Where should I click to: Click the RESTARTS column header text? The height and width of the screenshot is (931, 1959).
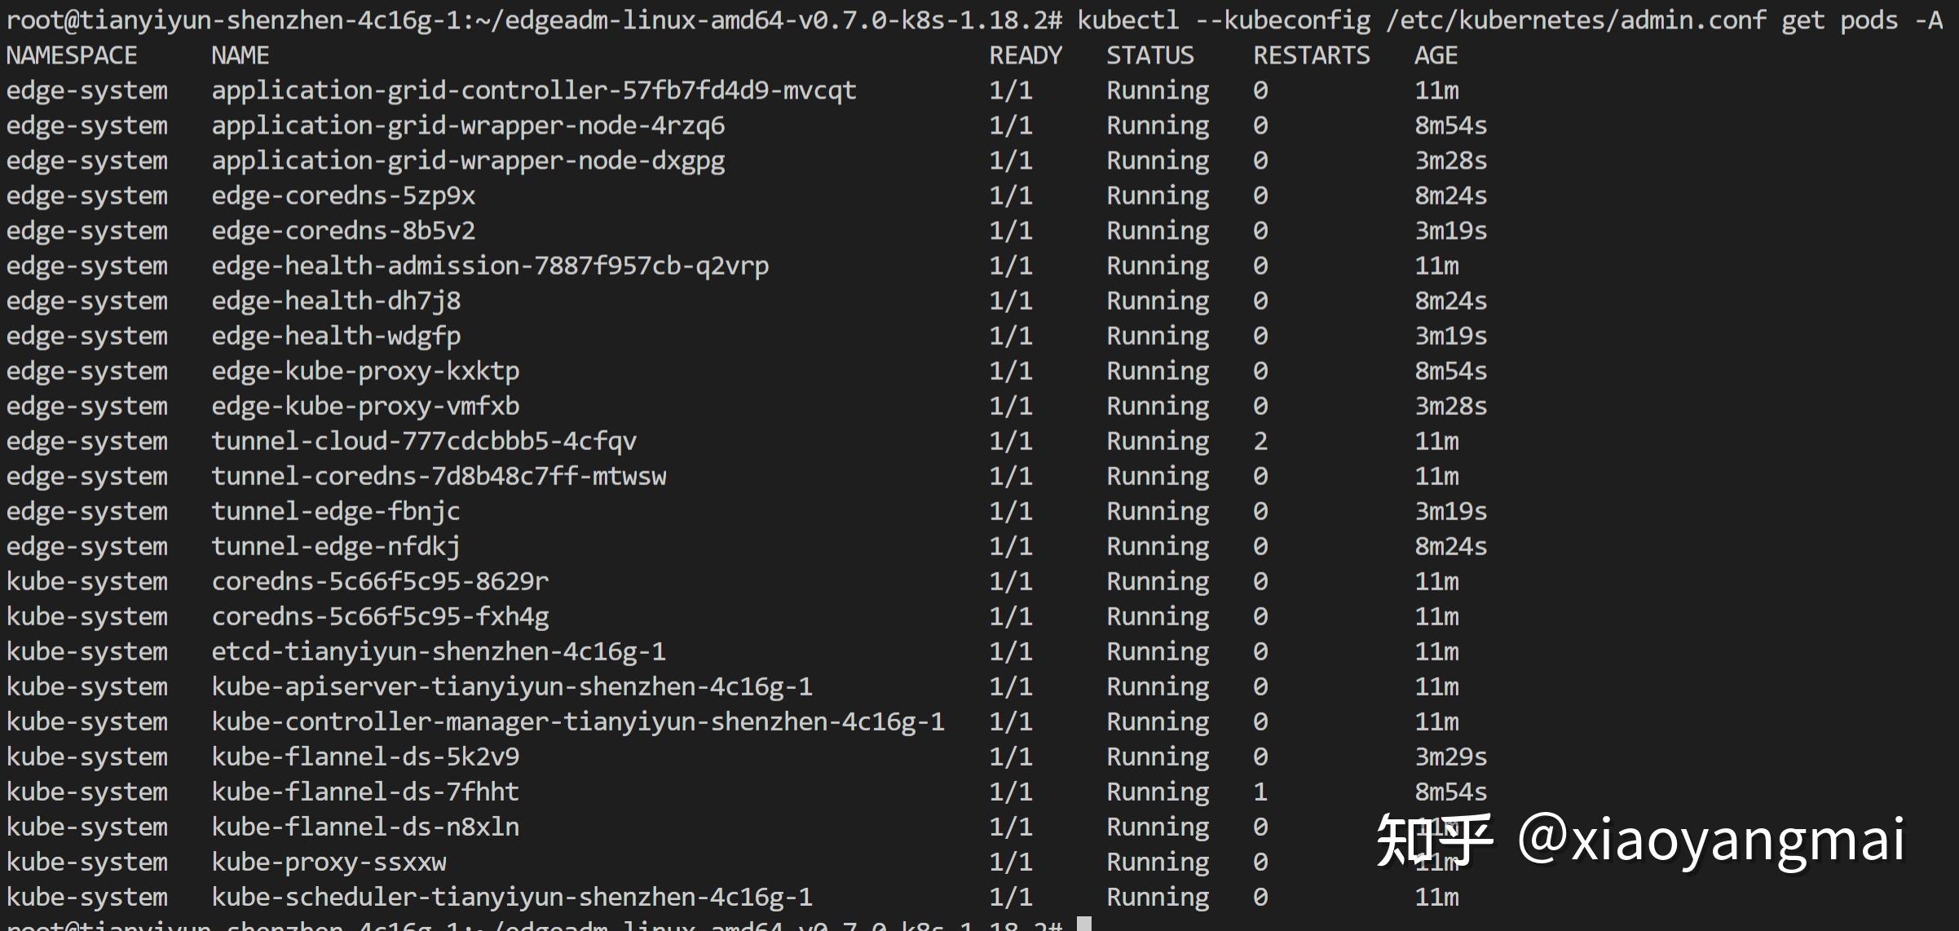coord(1311,55)
